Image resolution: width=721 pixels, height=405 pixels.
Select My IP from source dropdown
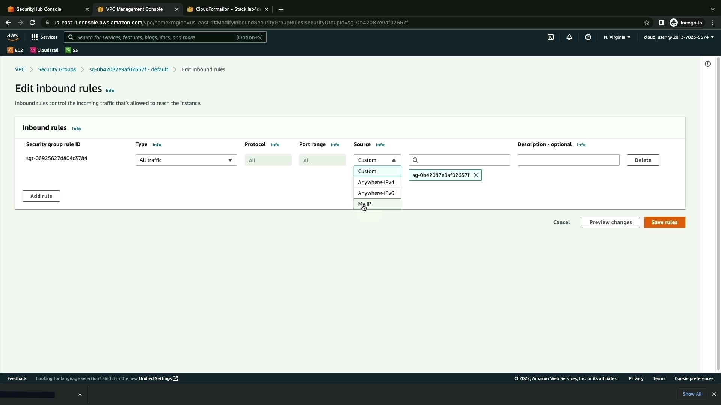click(x=377, y=204)
